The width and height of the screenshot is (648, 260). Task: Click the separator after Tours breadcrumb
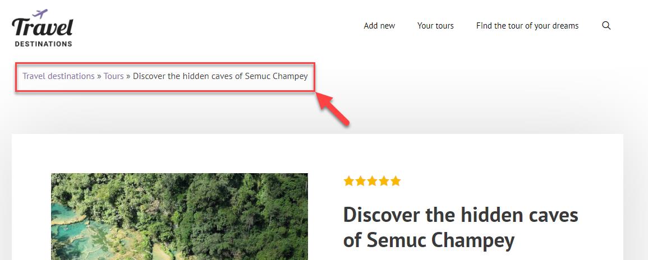128,76
